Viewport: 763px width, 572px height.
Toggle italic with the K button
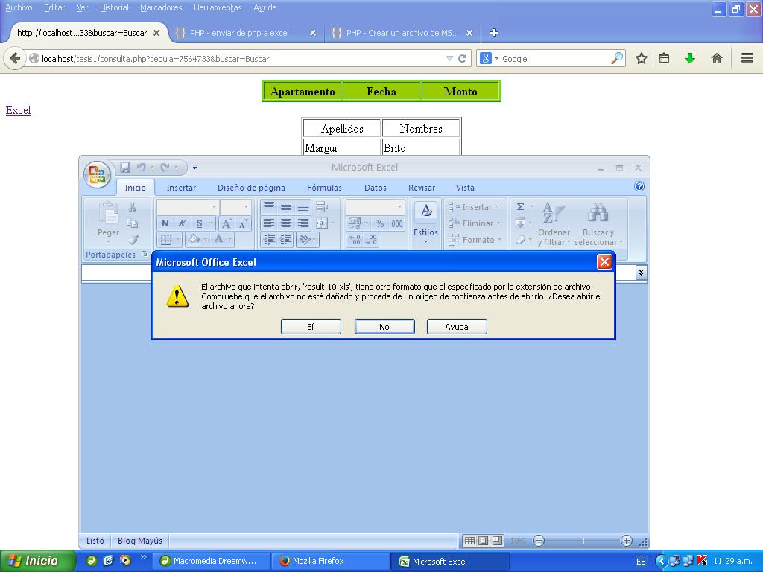point(182,223)
